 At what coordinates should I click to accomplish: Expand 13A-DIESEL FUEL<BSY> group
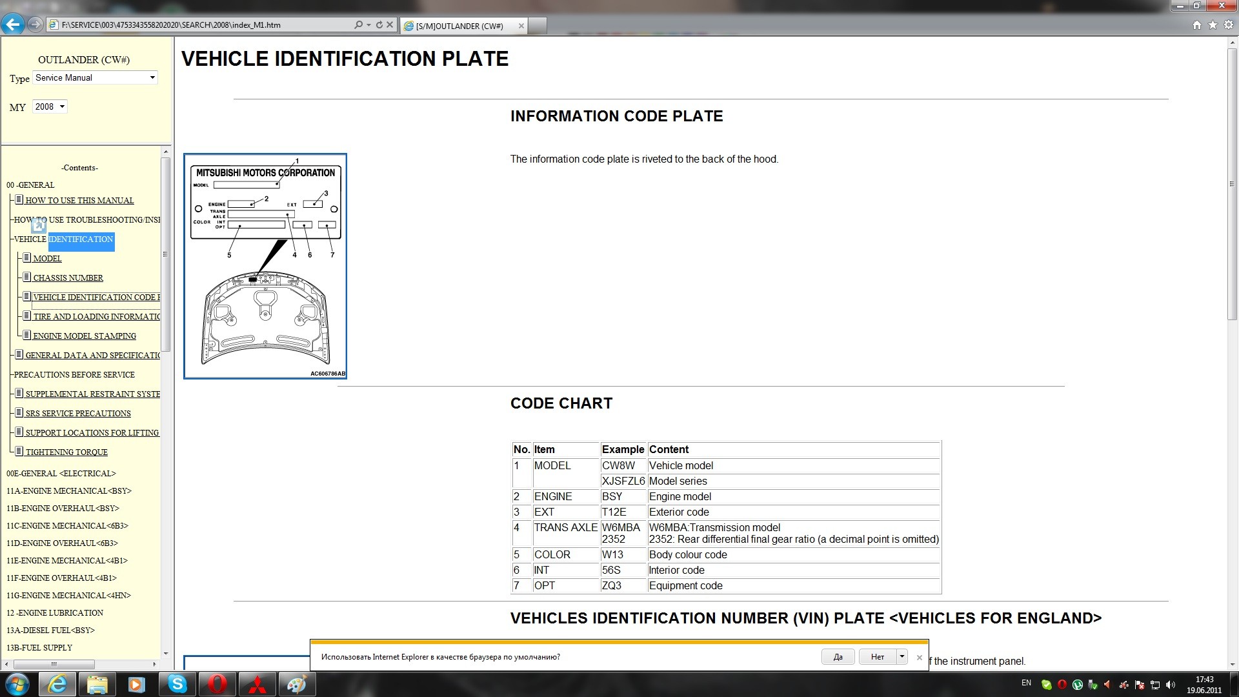click(x=50, y=631)
